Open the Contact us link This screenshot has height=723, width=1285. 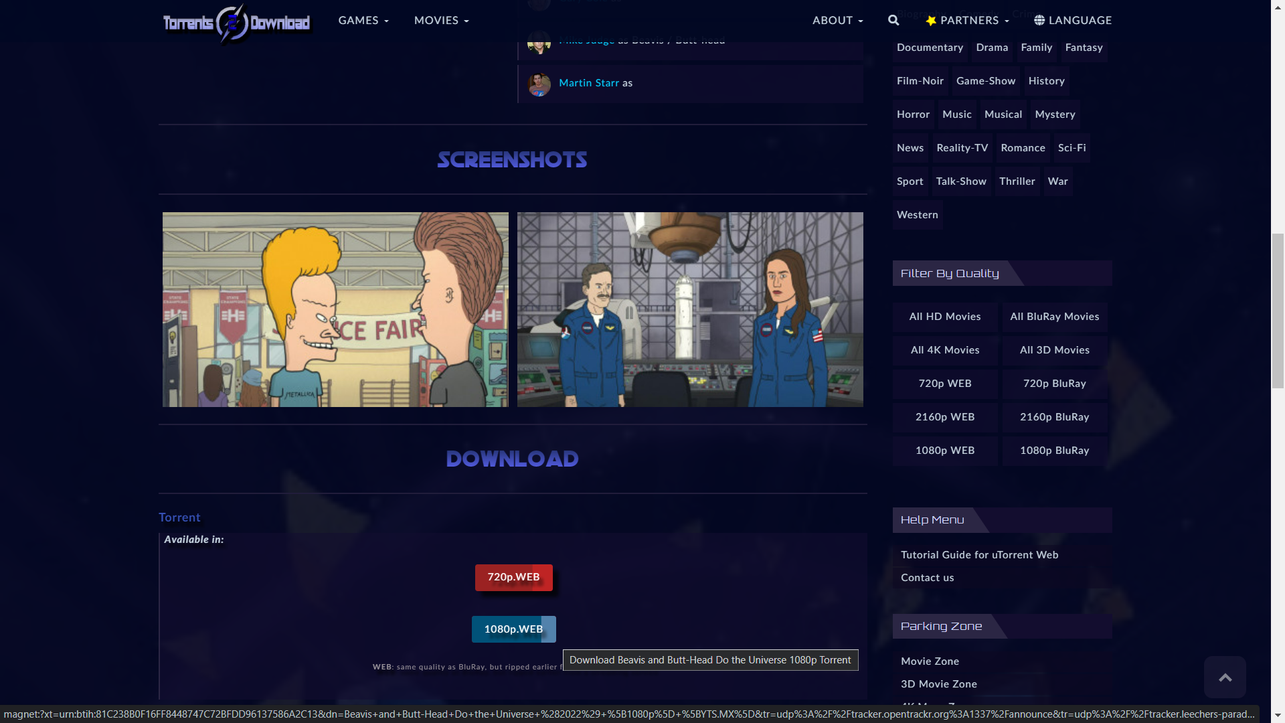coord(927,578)
